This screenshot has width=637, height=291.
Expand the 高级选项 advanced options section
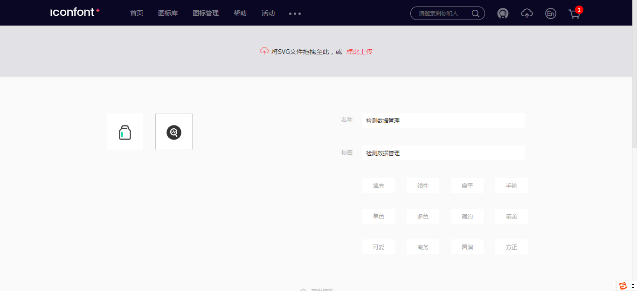point(318,289)
